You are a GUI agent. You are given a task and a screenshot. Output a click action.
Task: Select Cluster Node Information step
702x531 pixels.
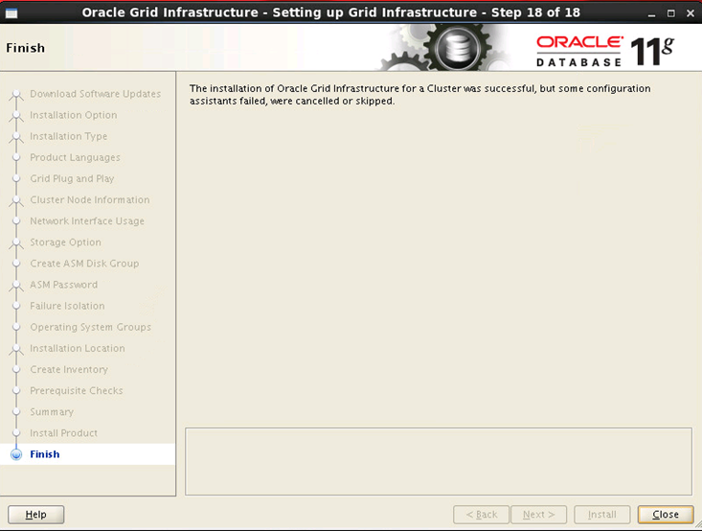(89, 200)
